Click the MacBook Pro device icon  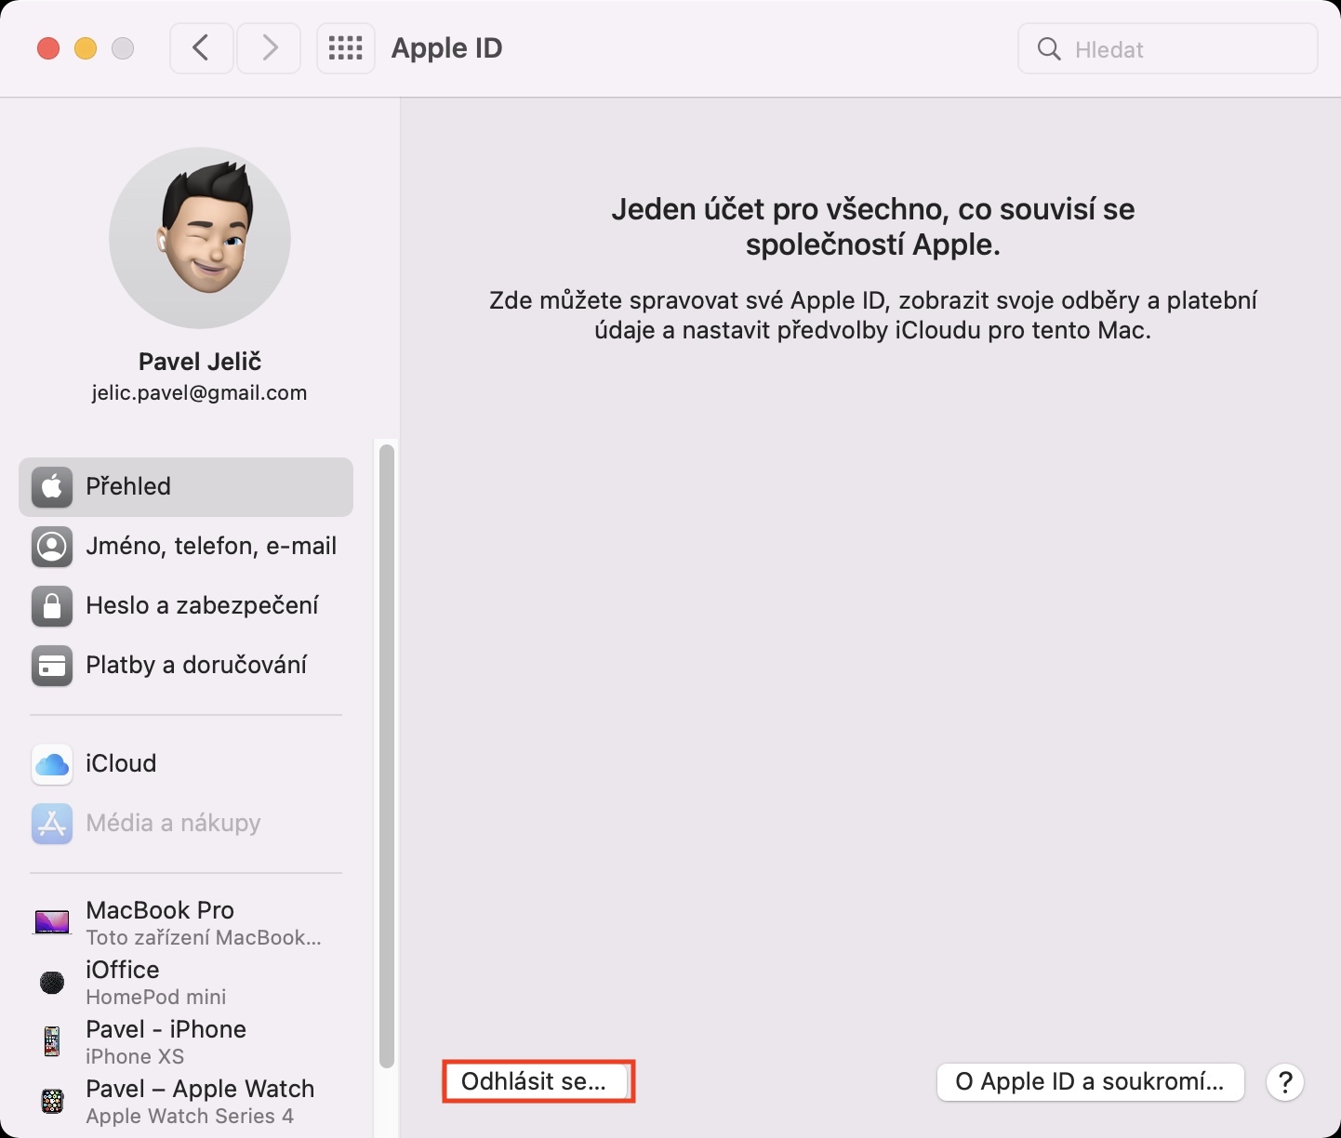coord(52,922)
